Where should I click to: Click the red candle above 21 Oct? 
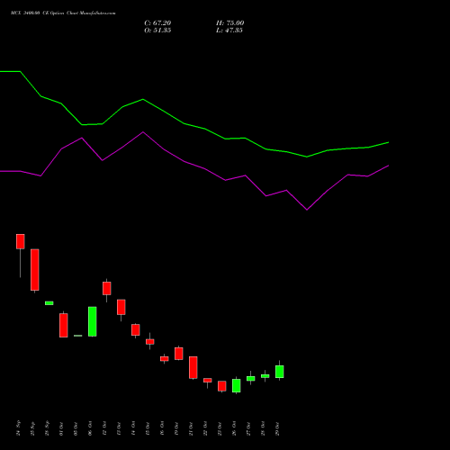click(x=193, y=367)
